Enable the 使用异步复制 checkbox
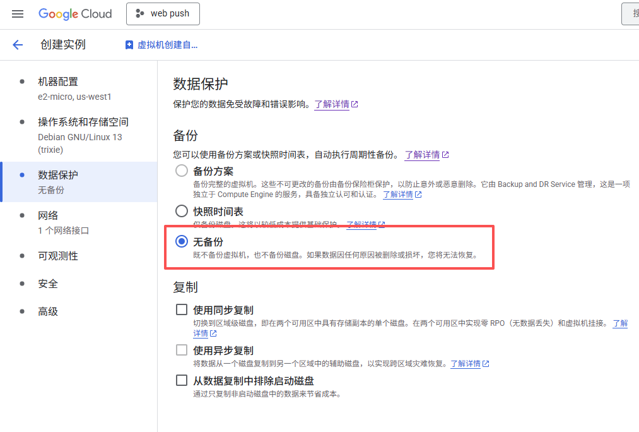 pos(182,350)
